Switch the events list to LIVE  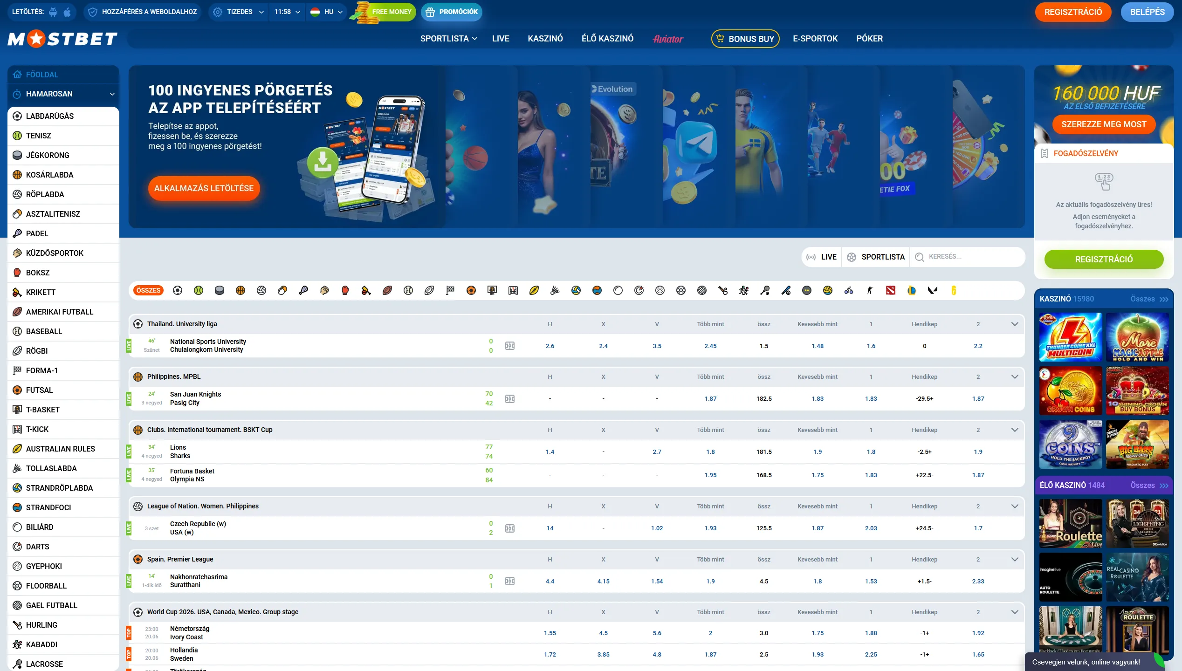(x=822, y=257)
